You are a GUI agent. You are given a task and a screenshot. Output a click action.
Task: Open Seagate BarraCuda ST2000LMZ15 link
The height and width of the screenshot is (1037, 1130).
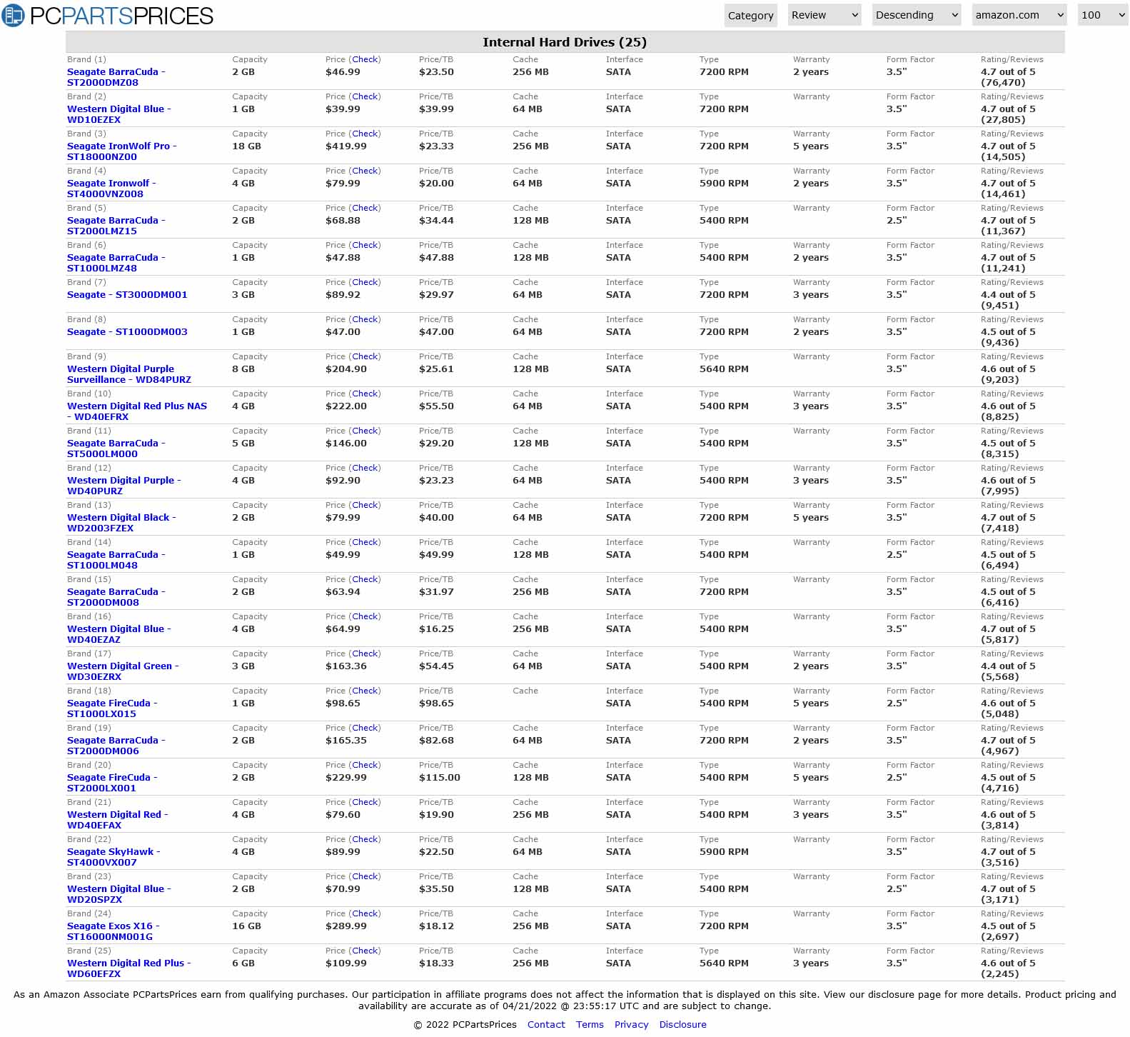click(x=116, y=226)
